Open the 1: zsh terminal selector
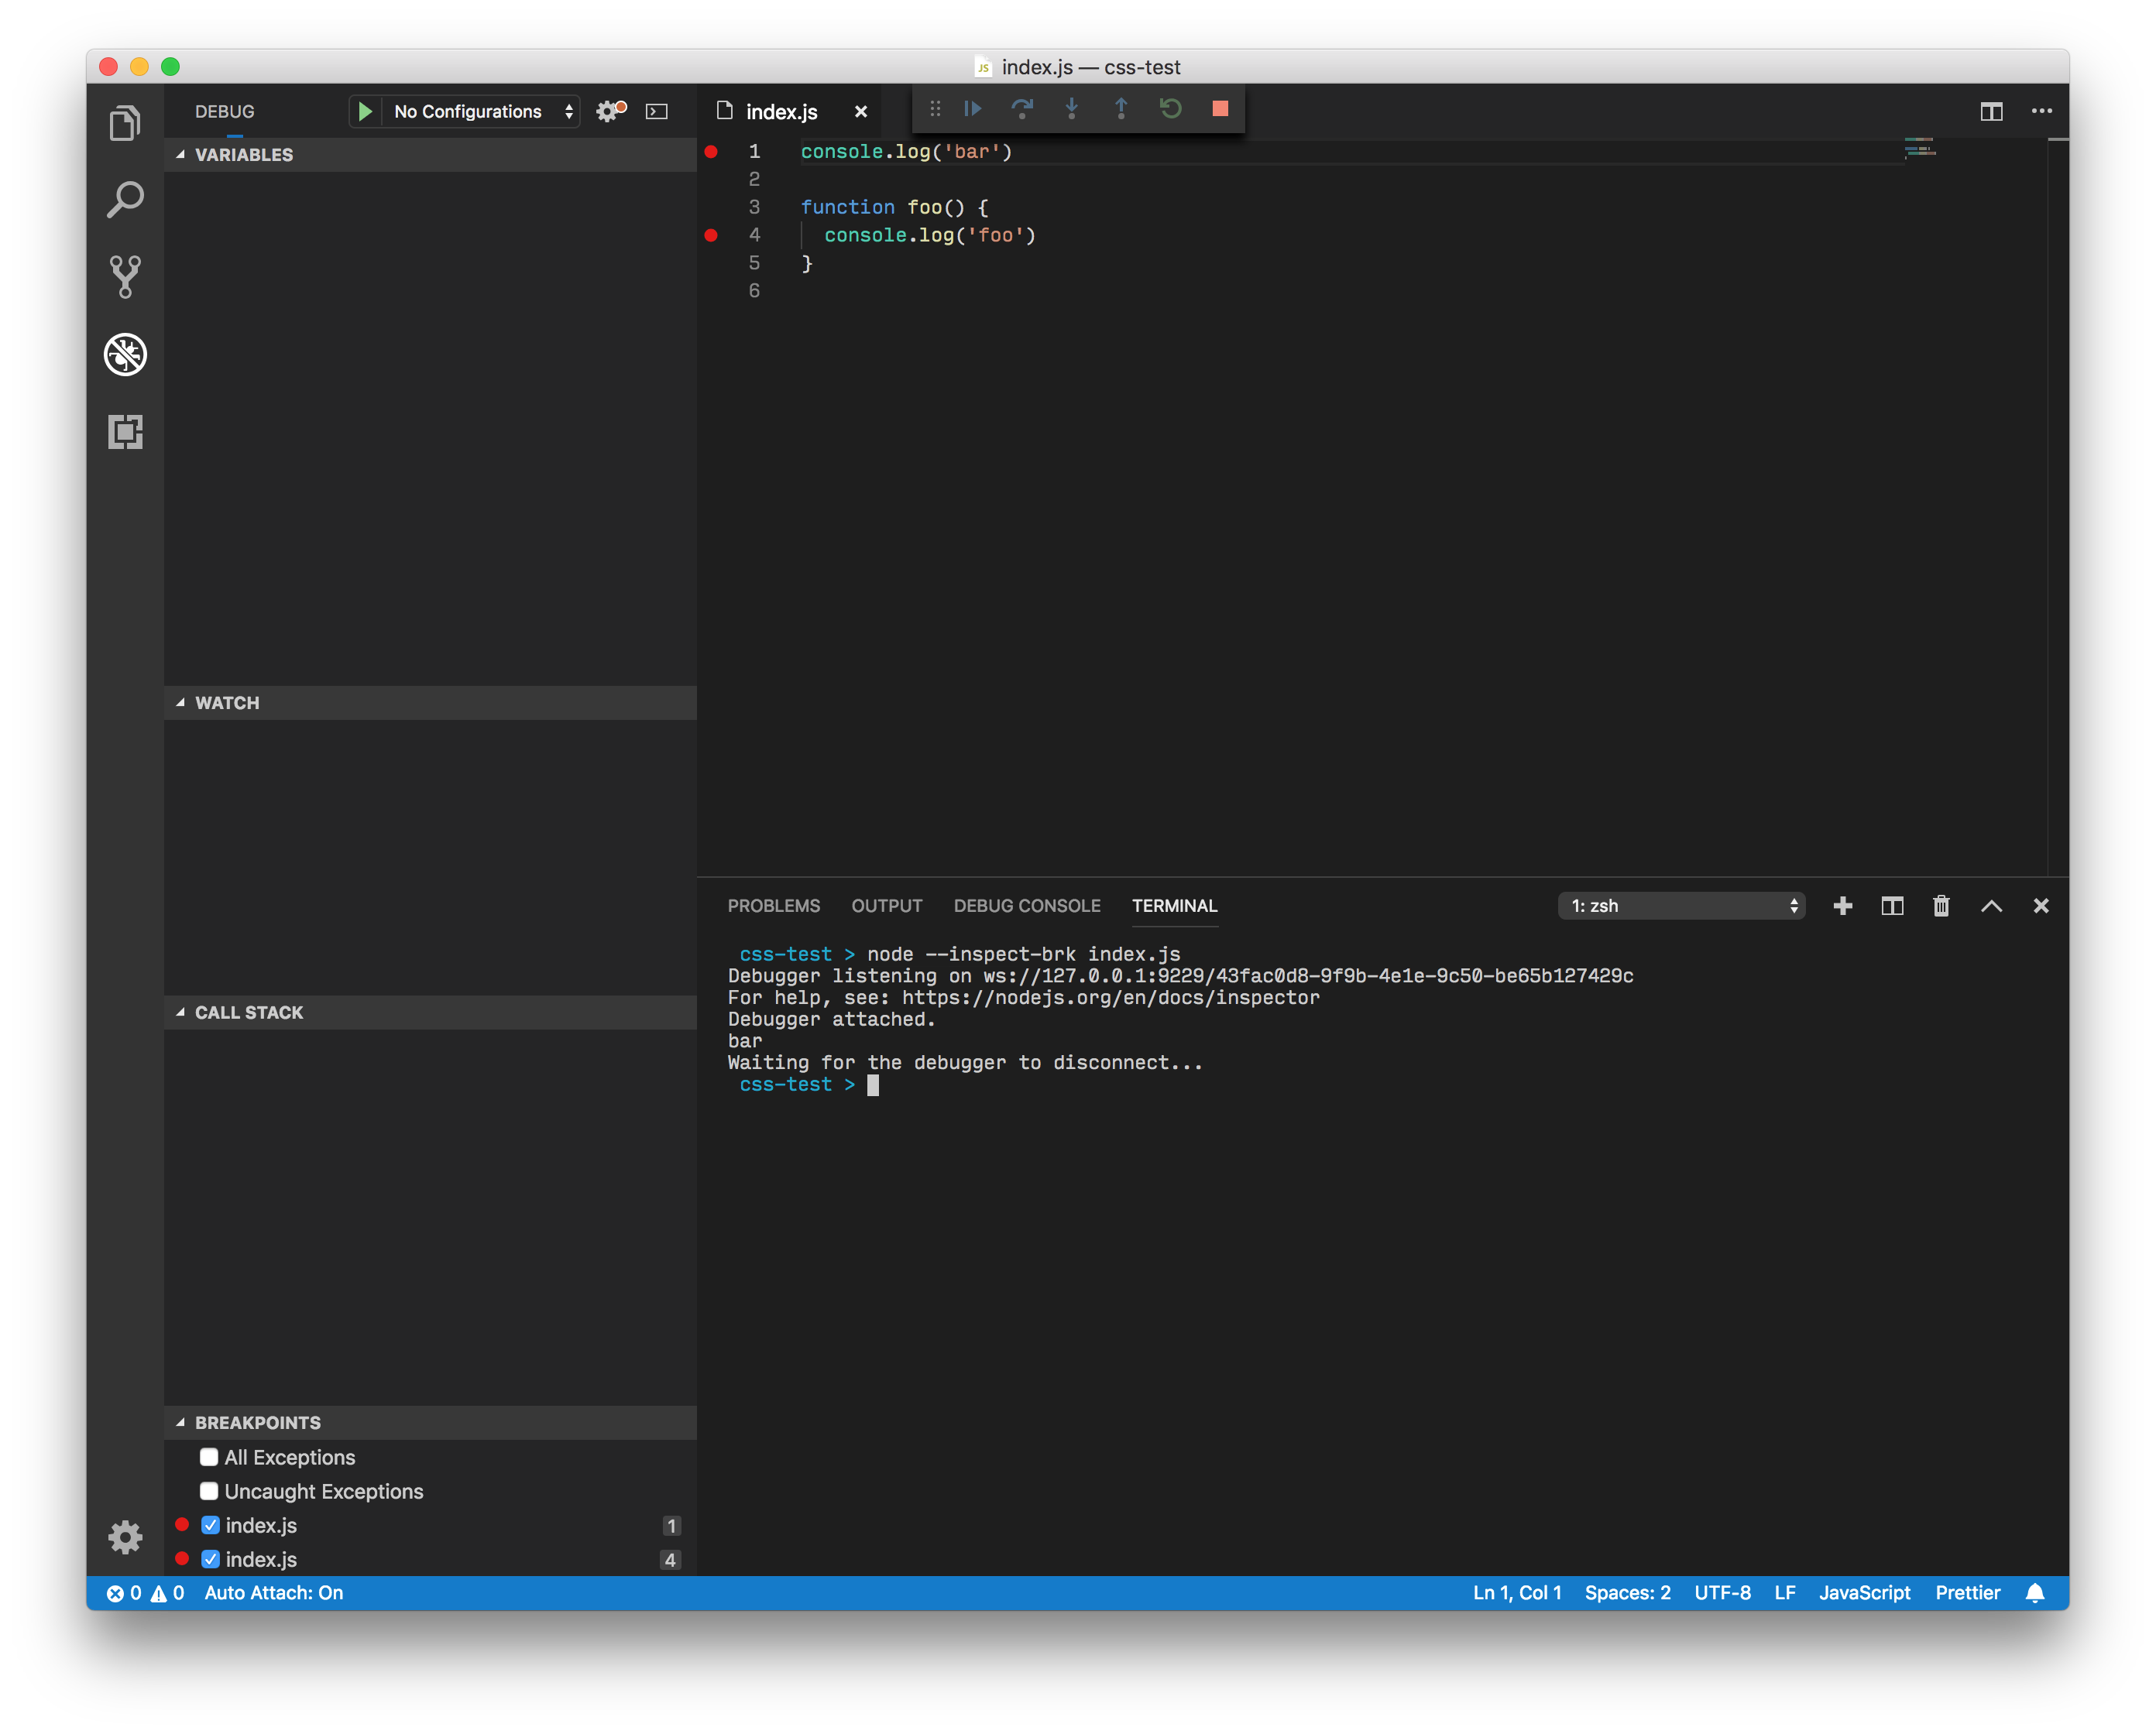Image resolution: width=2156 pixels, height=1734 pixels. [x=1681, y=906]
